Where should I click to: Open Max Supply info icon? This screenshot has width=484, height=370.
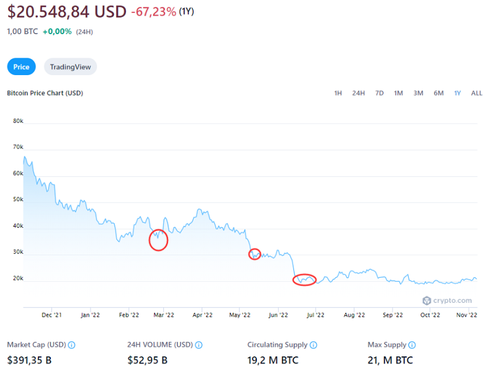point(412,345)
